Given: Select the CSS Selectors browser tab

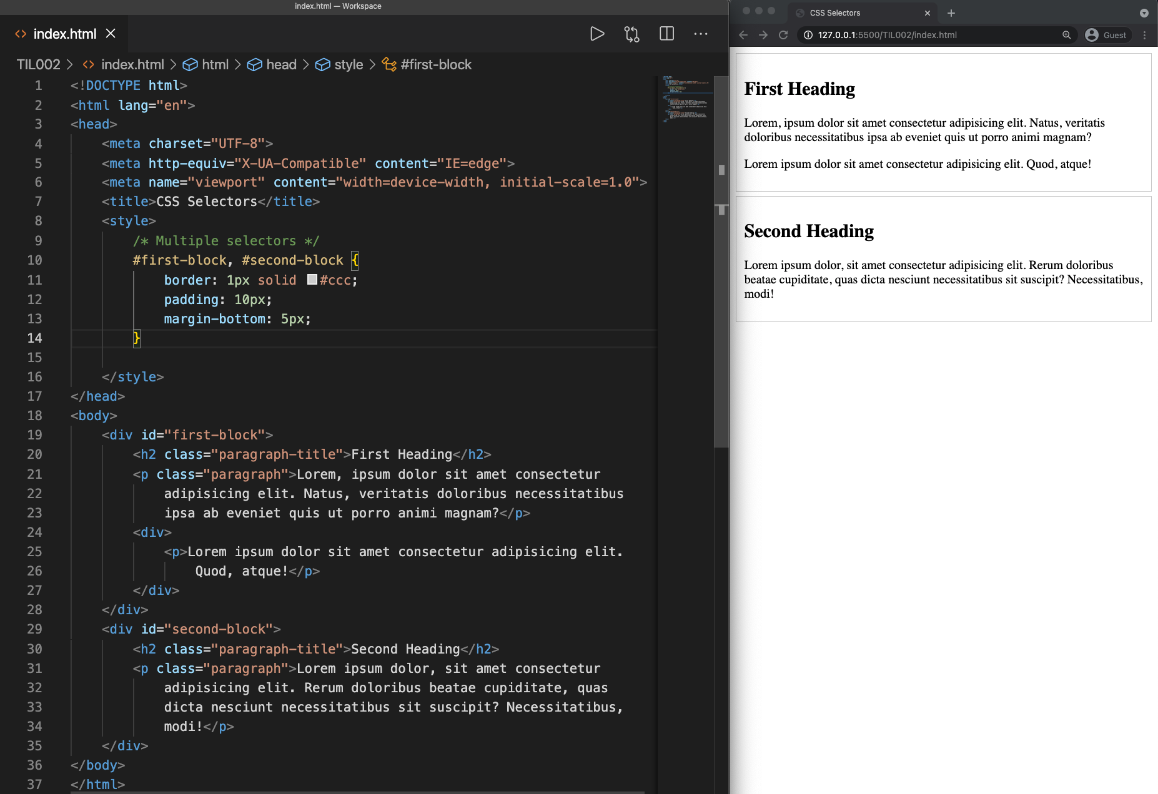Looking at the screenshot, I should (862, 12).
